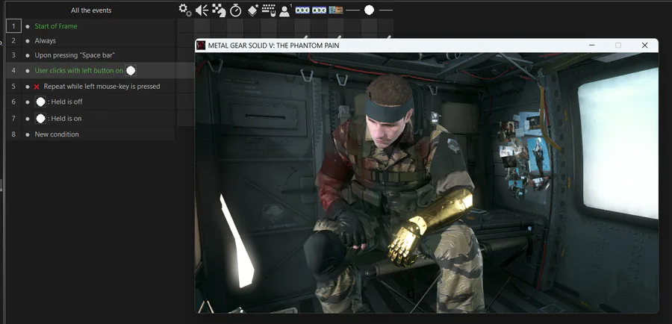The image size is (672, 324).
Task: Close the Metal Gear Solid V window
Action: point(644,46)
